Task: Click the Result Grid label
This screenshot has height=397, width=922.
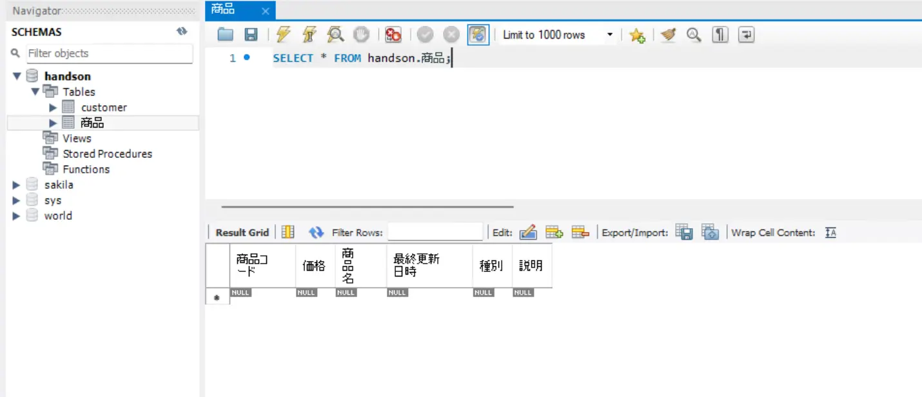Action: click(242, 233)
